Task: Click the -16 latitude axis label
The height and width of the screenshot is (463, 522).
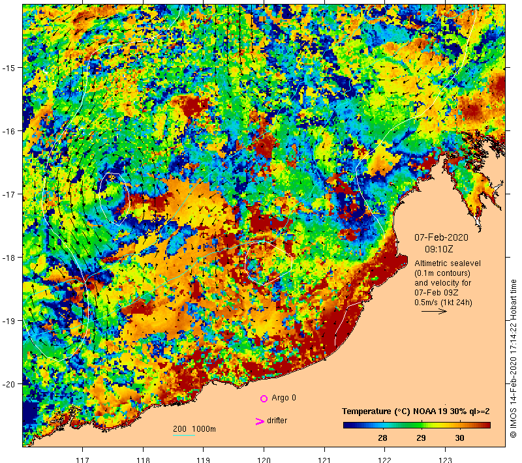Action: click(x=8, y=131)
